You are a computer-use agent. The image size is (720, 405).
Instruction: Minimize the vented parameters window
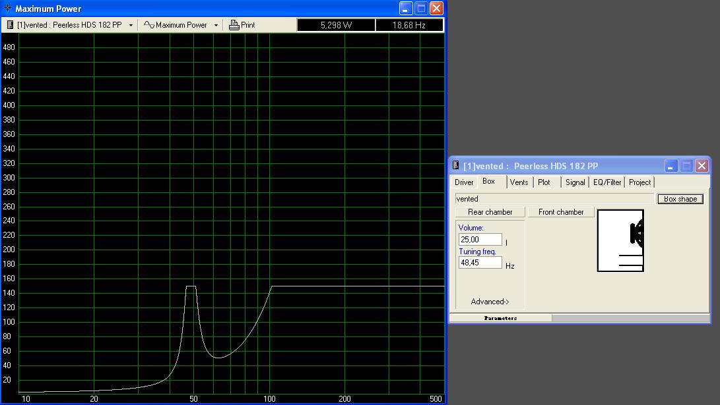coord(671,166)
